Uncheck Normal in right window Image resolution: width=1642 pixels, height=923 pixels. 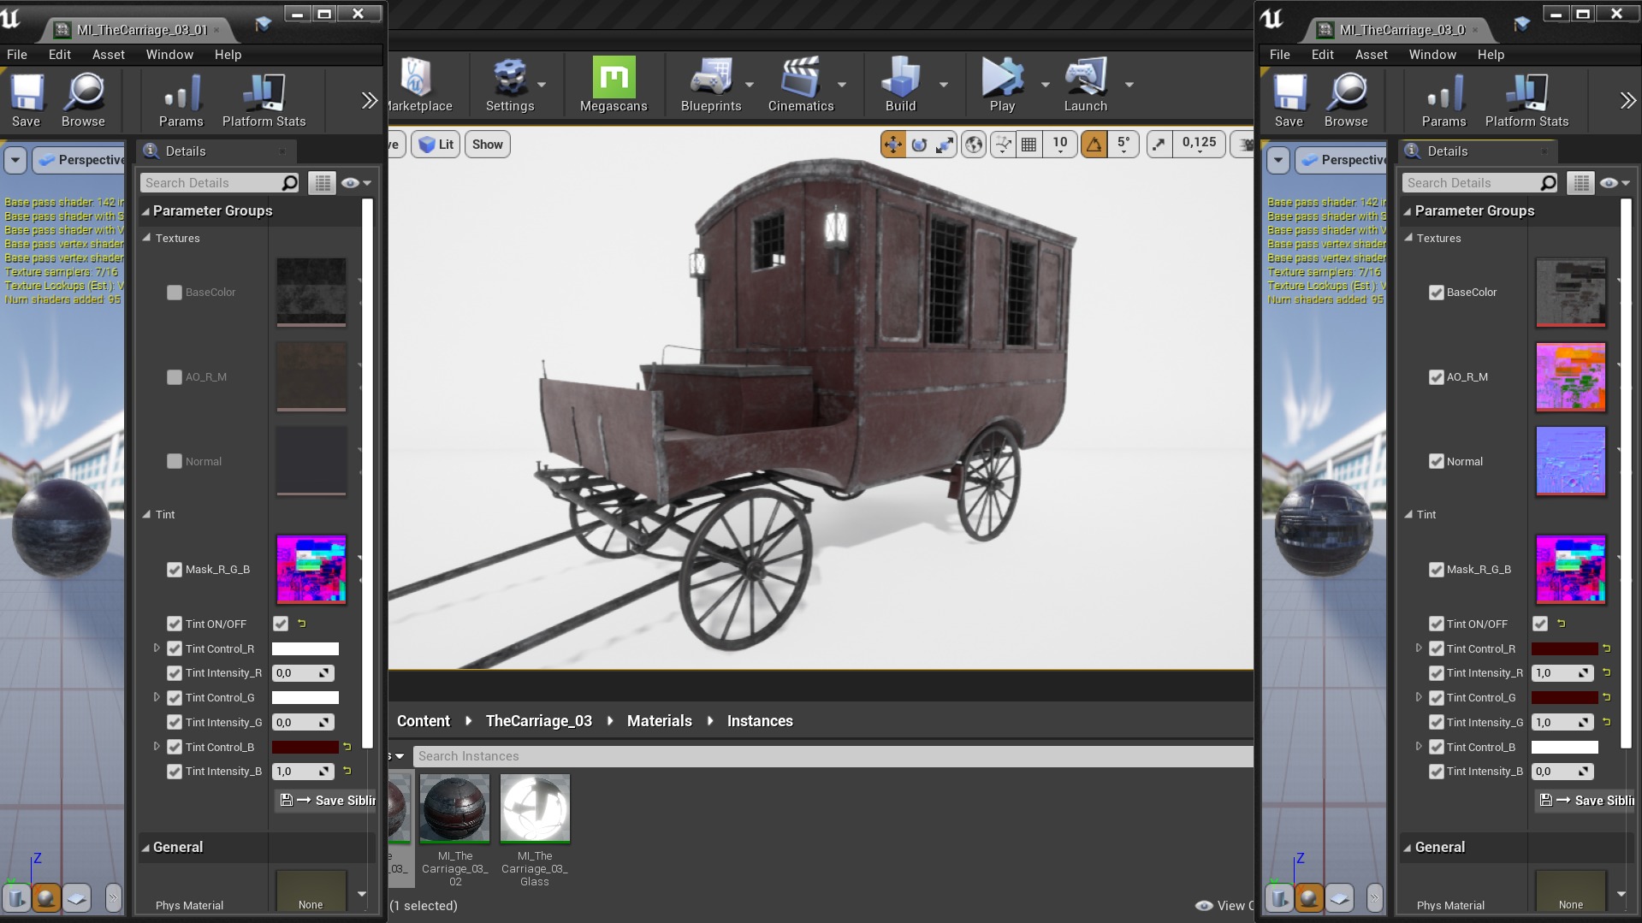[1437, 462]
